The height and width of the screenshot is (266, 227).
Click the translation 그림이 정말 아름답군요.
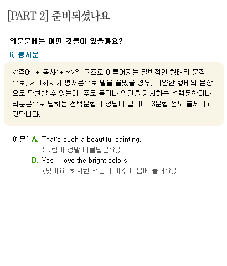click(x=81, y=150)
